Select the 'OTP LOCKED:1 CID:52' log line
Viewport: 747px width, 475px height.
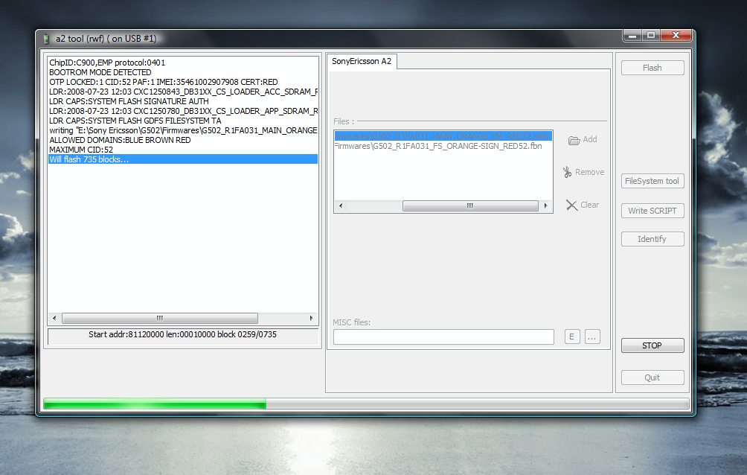coord(183,82)
